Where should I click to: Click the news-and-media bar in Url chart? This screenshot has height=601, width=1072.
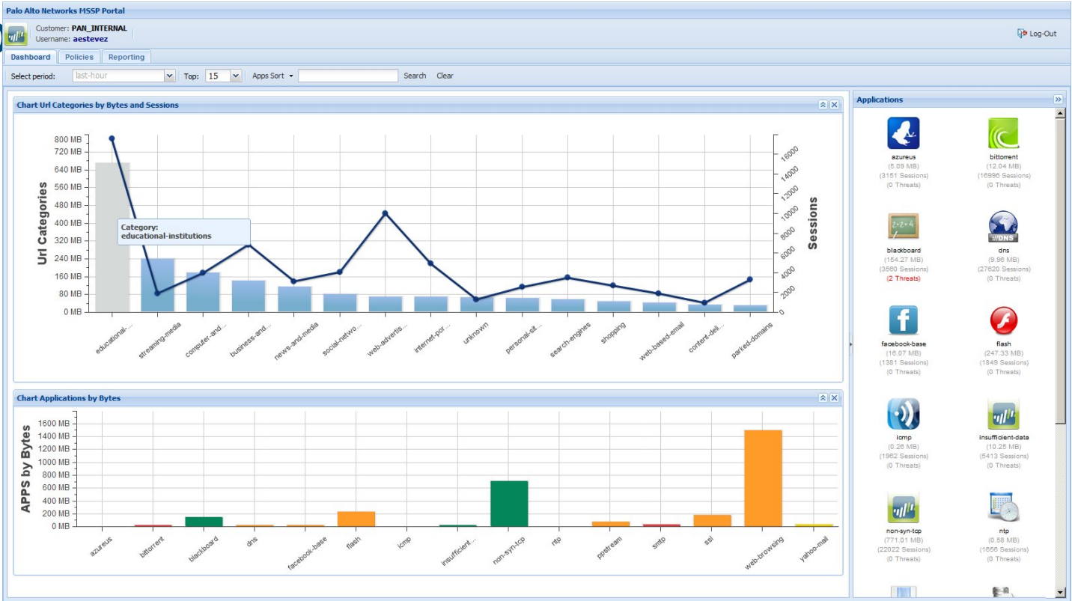point(294,299)
